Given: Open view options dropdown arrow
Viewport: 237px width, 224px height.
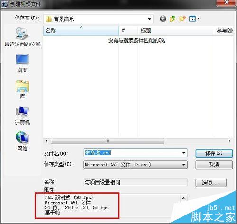Looking at the screenshot, I should (198, 19).
